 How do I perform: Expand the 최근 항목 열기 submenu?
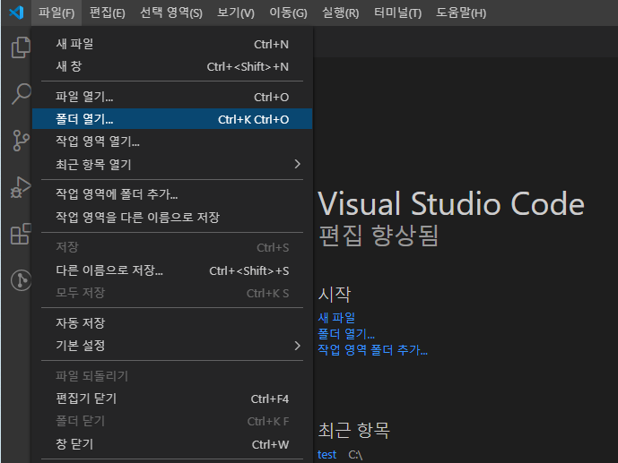(172, 164)
